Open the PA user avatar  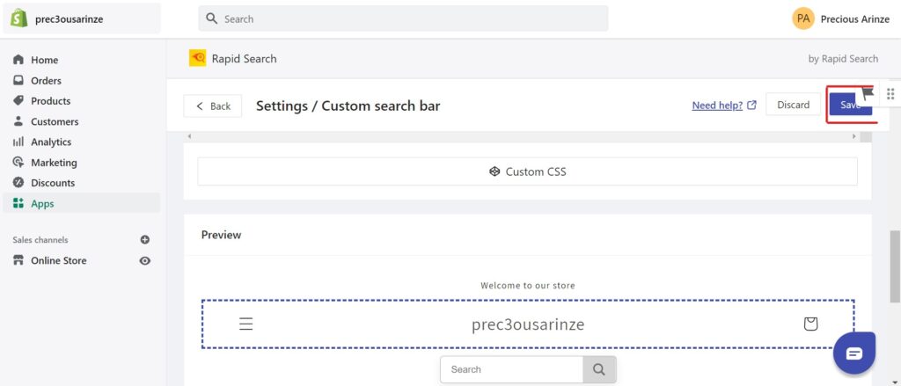tap(803, 18)
